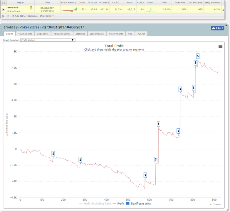Click the Facebook Like thumbs-up button
The image size is (230, 212).
218,28
